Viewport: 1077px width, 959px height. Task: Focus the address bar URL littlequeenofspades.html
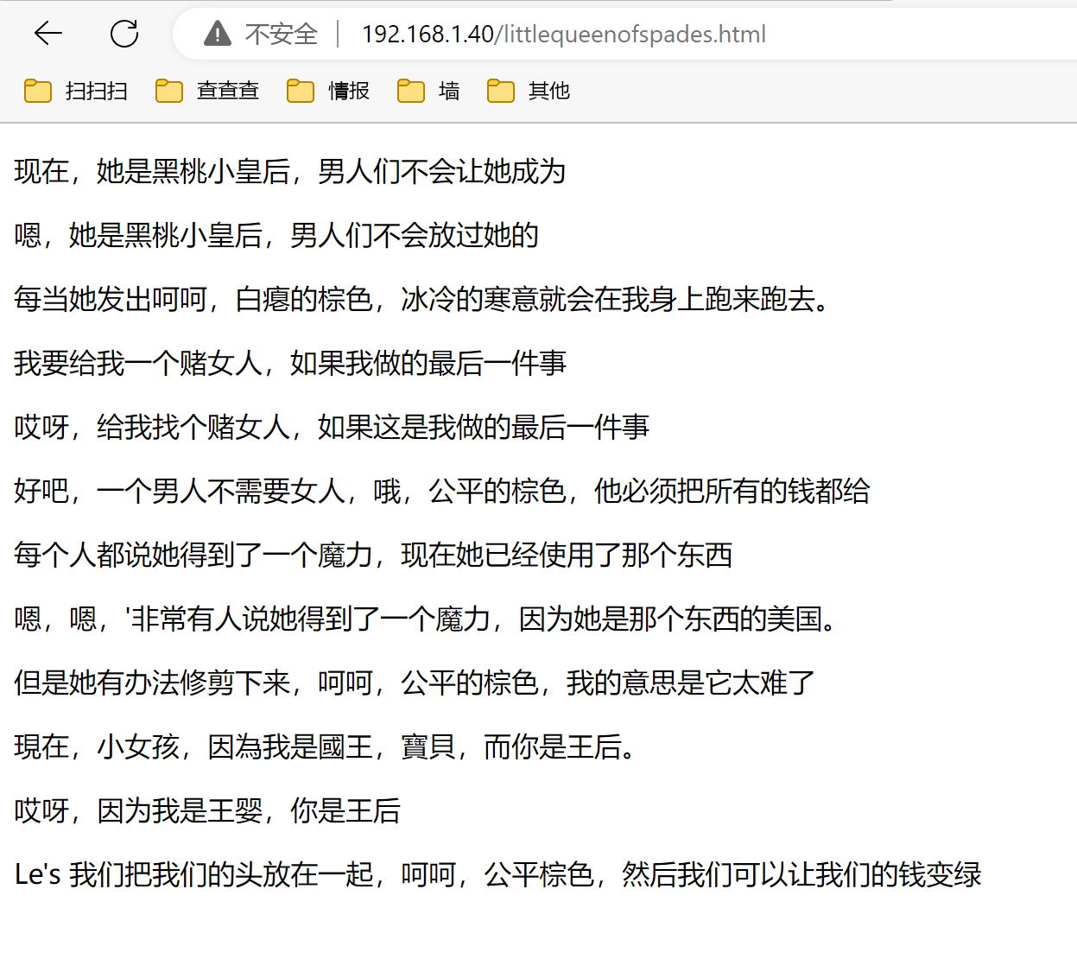(564, 34)
